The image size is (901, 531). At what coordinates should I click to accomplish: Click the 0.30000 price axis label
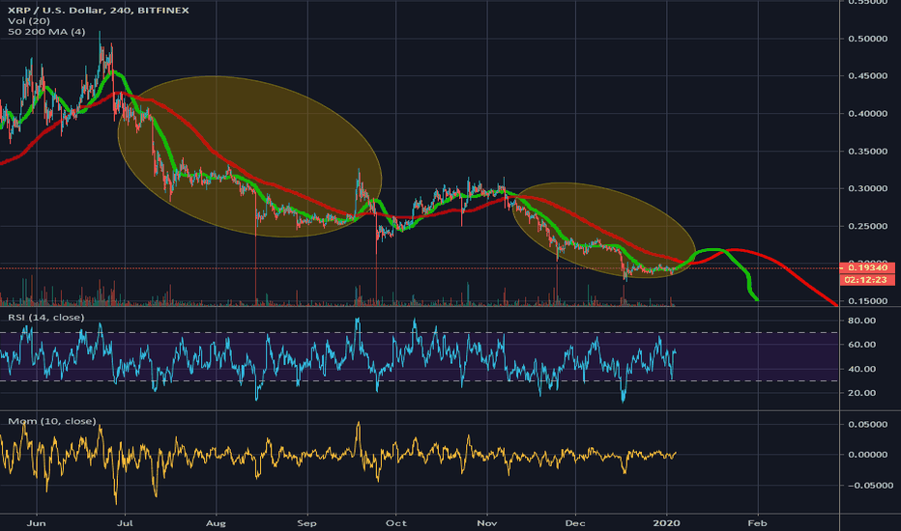868,189
